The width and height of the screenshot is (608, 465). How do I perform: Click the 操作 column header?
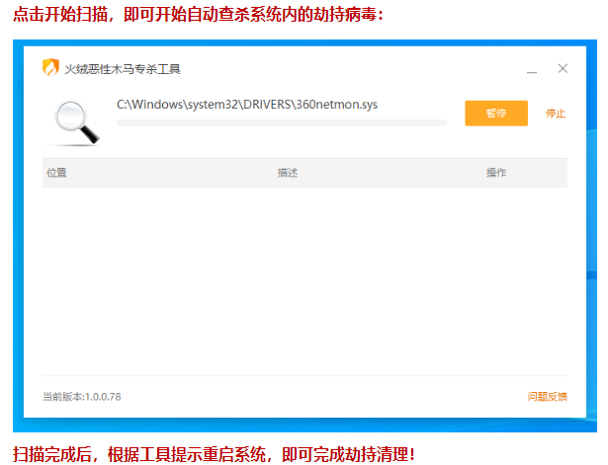[496, 173]
